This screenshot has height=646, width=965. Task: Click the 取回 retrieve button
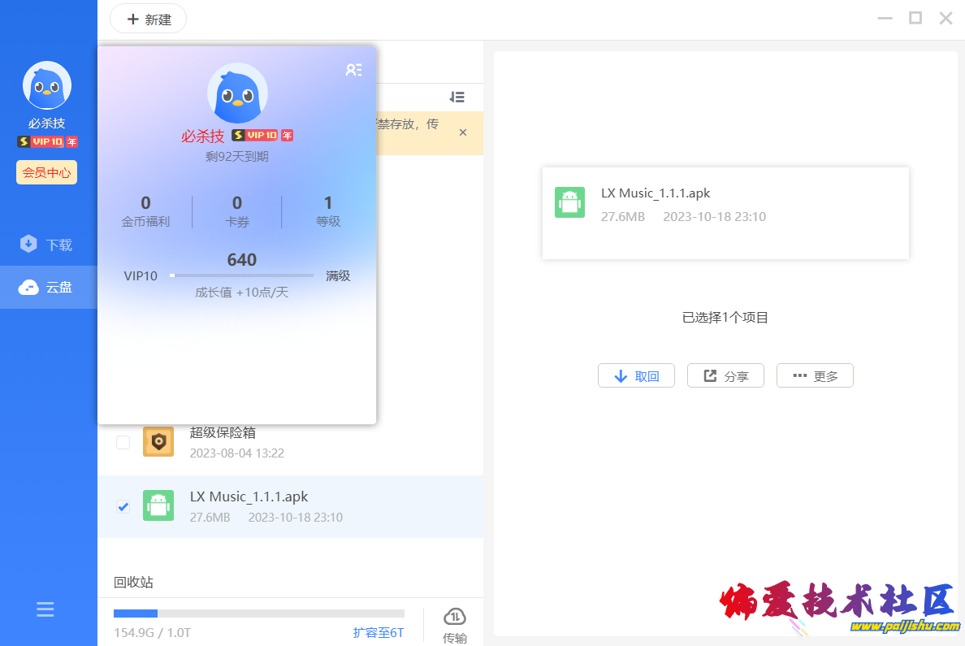point(636,376)
